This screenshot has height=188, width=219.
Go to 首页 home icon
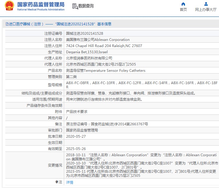click(x=183, y=4)
